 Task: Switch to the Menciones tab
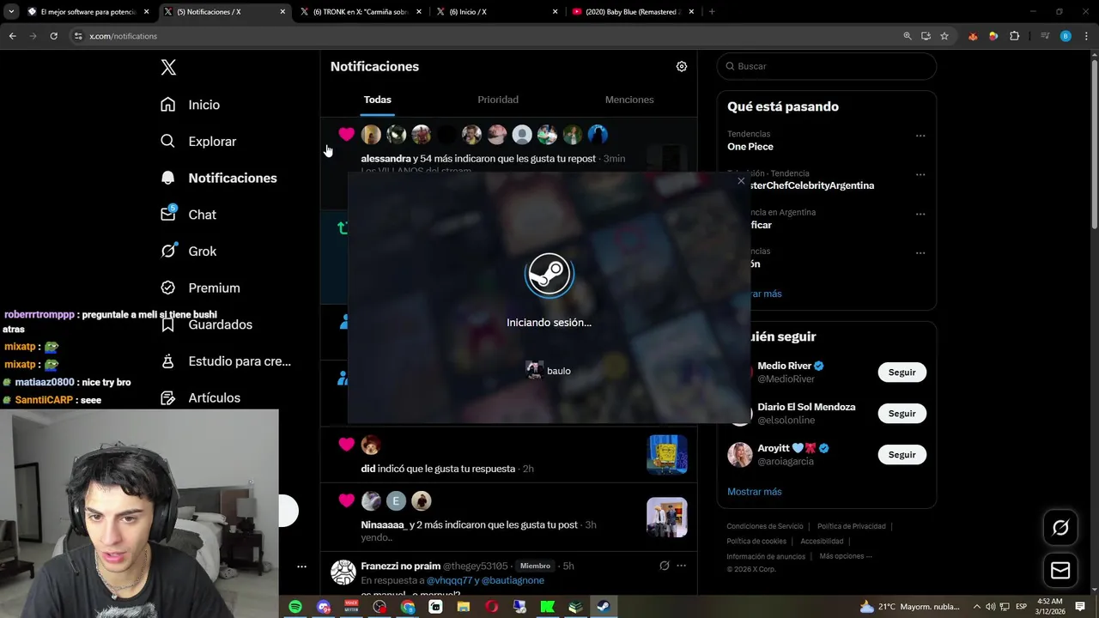coord(629,100)
